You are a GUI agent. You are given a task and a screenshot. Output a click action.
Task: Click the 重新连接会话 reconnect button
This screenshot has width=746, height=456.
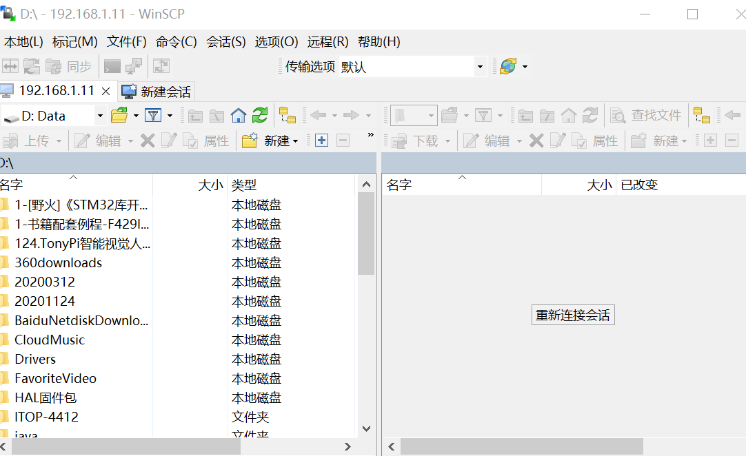tap(573, 314)
